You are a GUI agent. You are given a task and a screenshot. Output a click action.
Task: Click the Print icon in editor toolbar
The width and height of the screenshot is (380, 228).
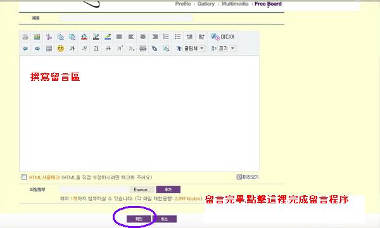[25, 37]
